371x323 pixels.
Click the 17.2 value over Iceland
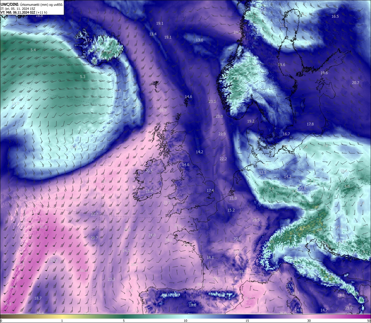point(89,40)
